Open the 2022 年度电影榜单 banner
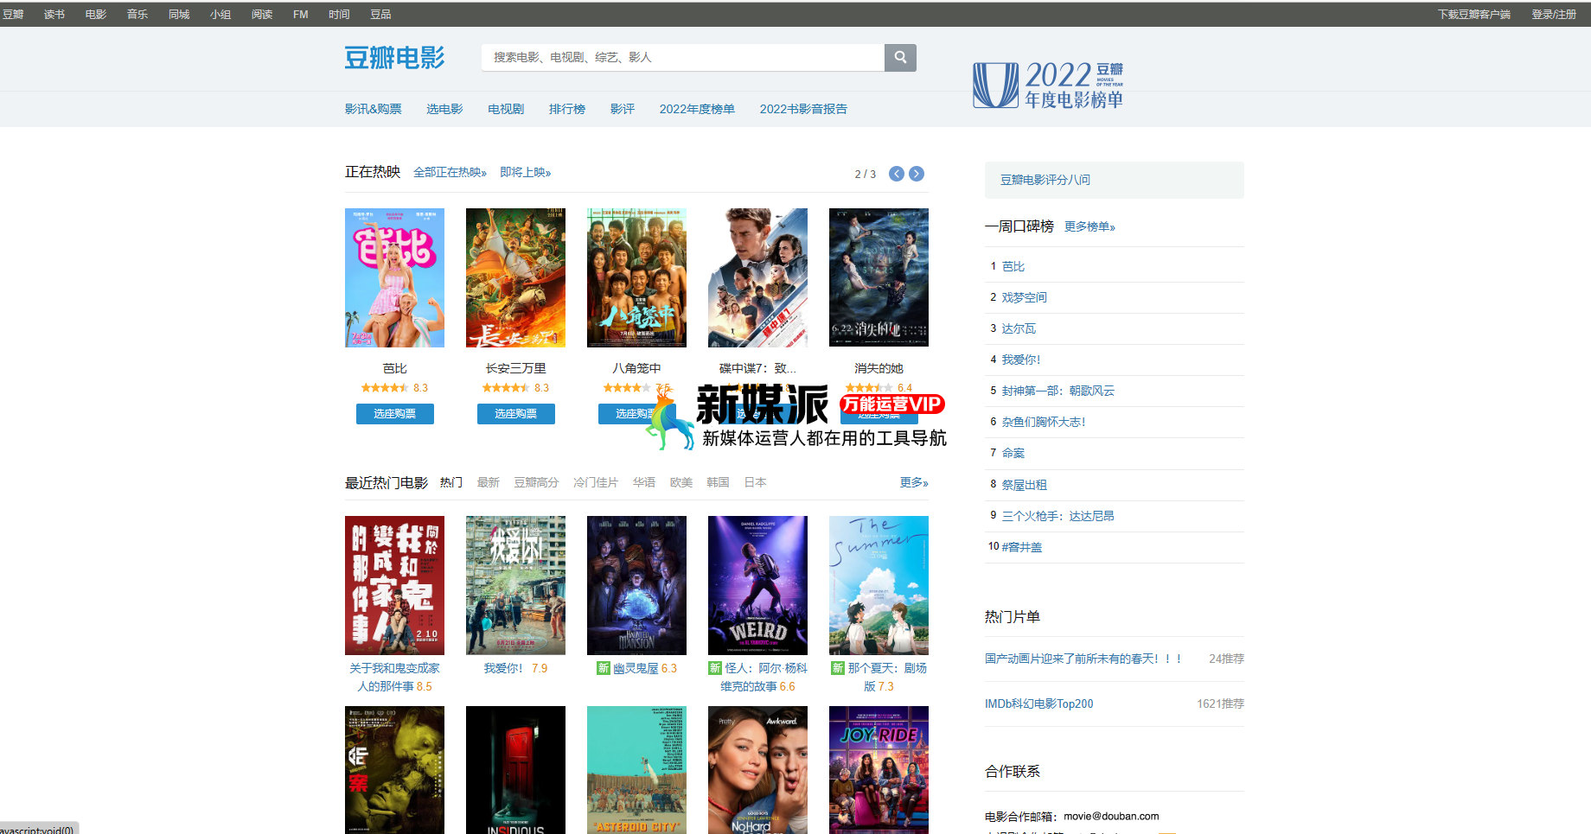The width and height of the screenshot is (1591, 834). click(x=1048, y=85)
